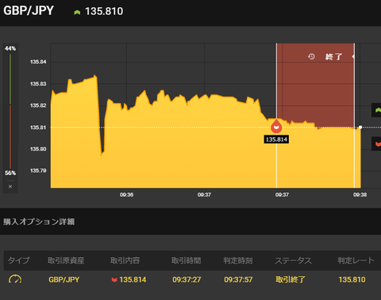Click the 終了 label in the red zone
The height and width of the screenshot is (300, 381).
click(333, 57)
